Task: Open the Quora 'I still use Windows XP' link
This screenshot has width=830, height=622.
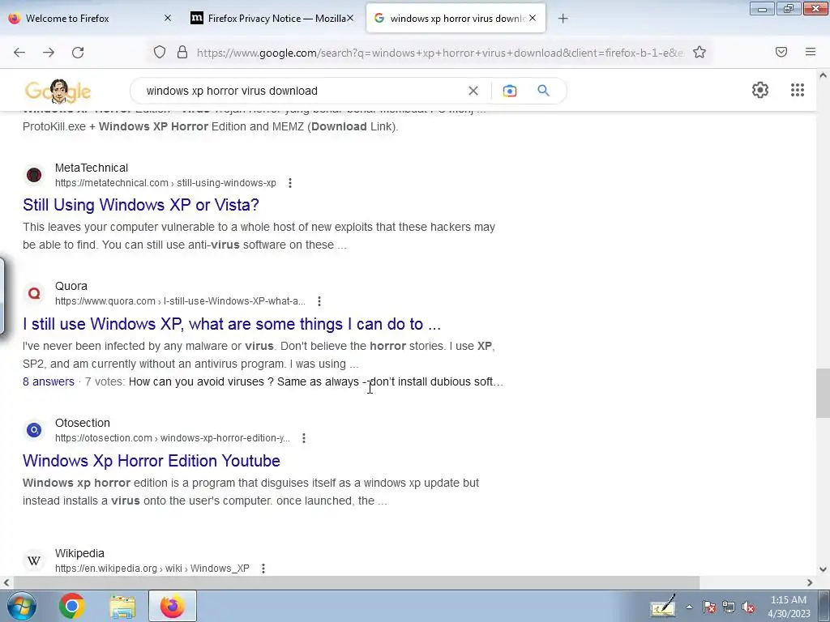Action: click(x=232, y=324)
